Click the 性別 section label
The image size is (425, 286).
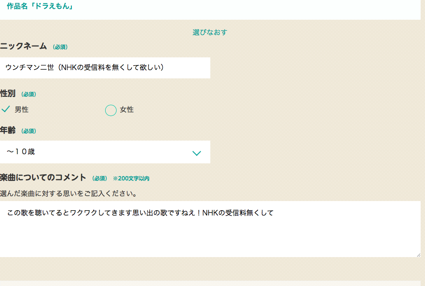[x=8, y=94]
